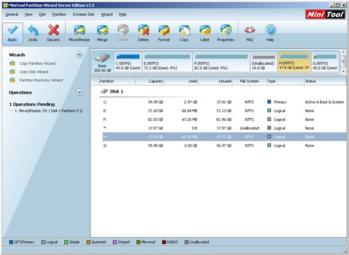
Task: Open partition Properties from toolbar
Action: (x=225, y=34)
